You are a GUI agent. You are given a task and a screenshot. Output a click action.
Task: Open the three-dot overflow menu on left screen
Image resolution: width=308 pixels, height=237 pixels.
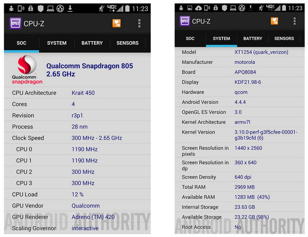pos(139,24)
